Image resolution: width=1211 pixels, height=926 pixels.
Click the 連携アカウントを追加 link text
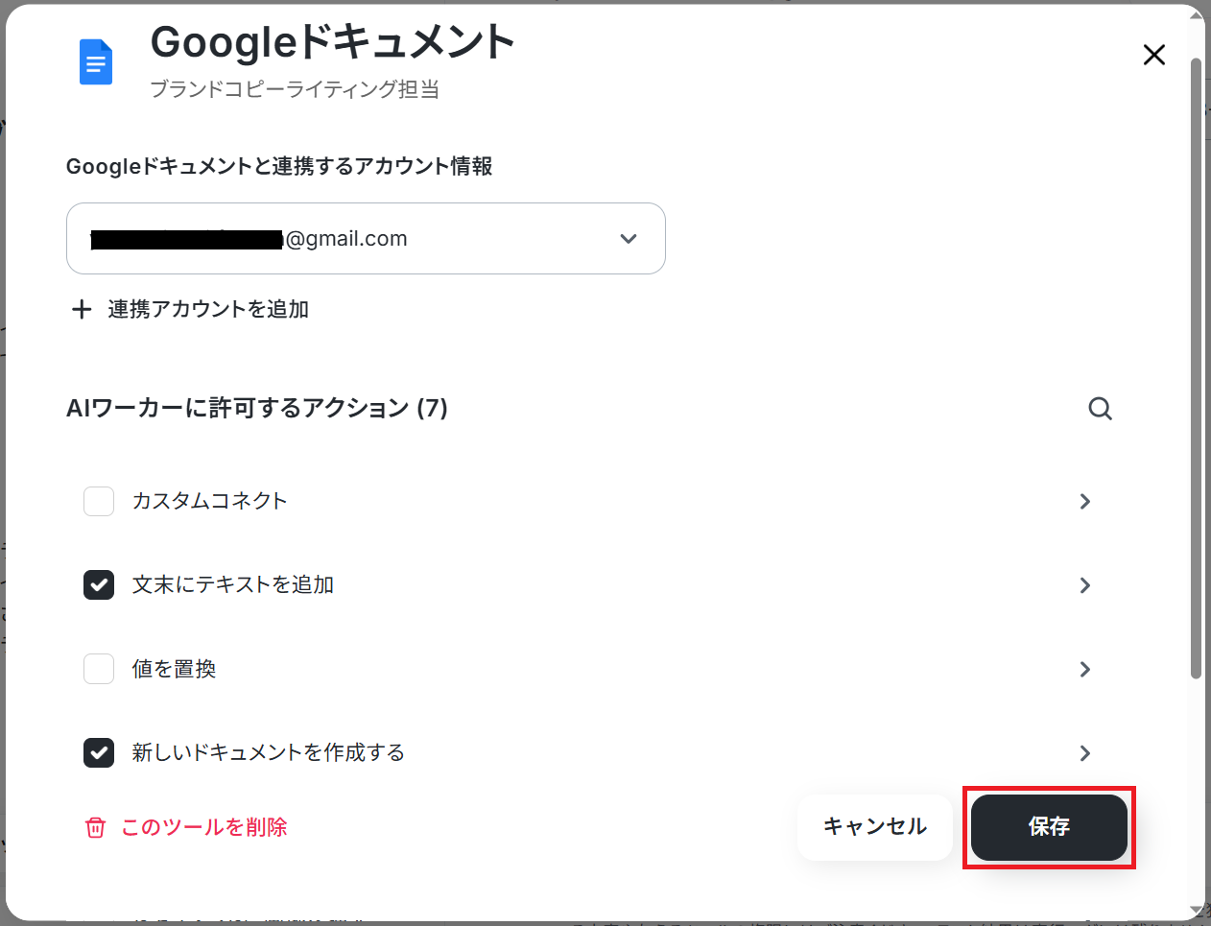pos(208,309)
